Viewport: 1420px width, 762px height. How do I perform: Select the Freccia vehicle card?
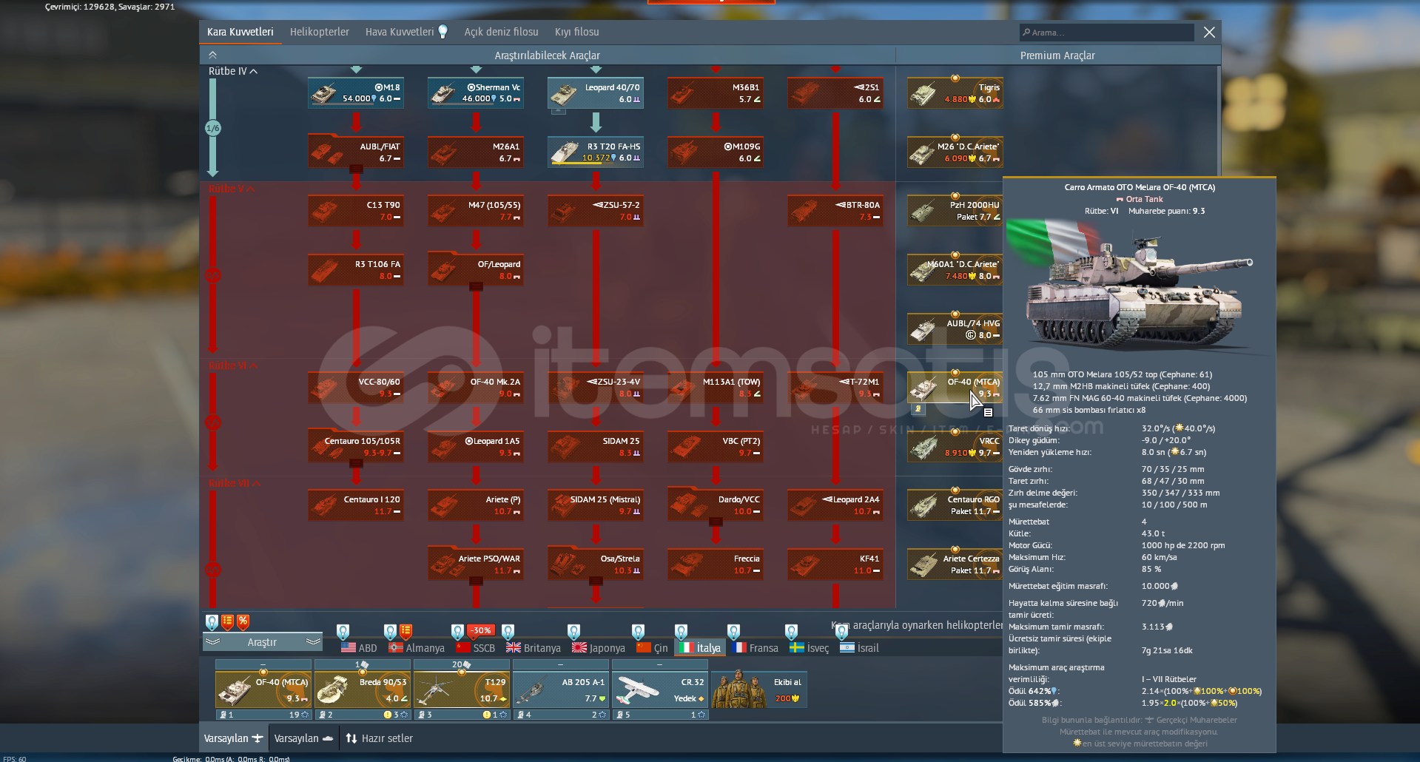pos(716,564)
